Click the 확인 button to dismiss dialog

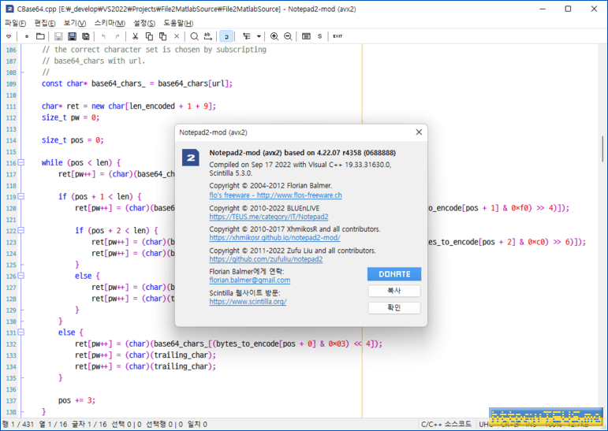pos(394,308)
